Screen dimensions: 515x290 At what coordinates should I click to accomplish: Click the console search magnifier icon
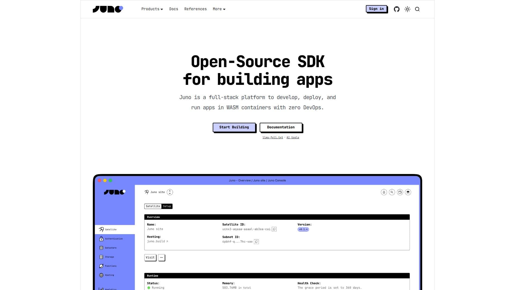(x=392, y=192)
